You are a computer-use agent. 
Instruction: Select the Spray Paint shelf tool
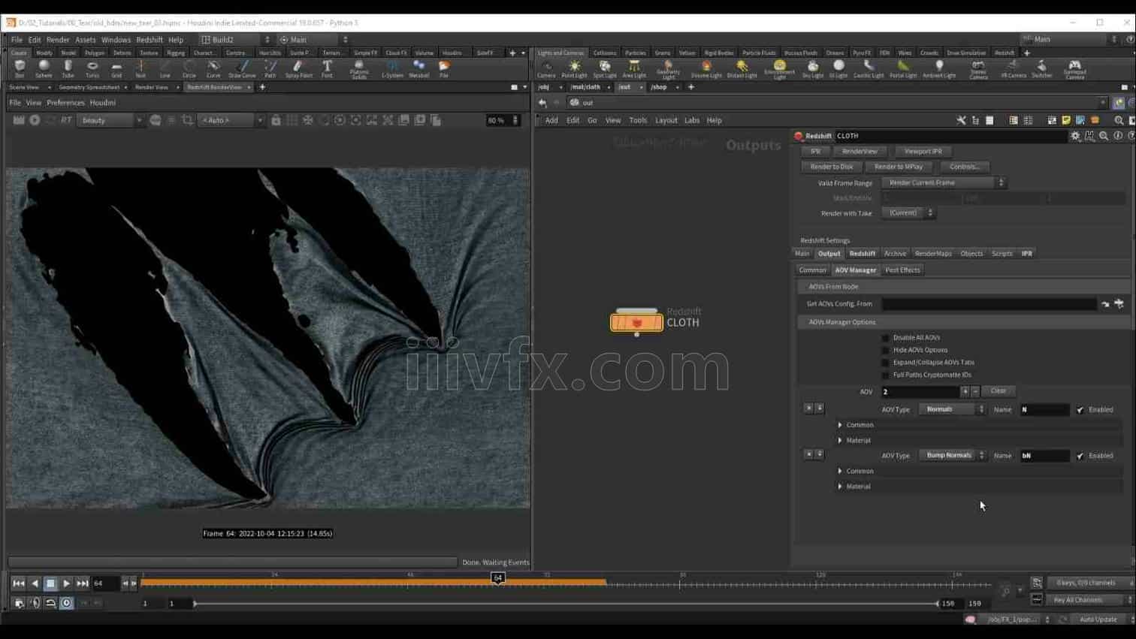298,69
